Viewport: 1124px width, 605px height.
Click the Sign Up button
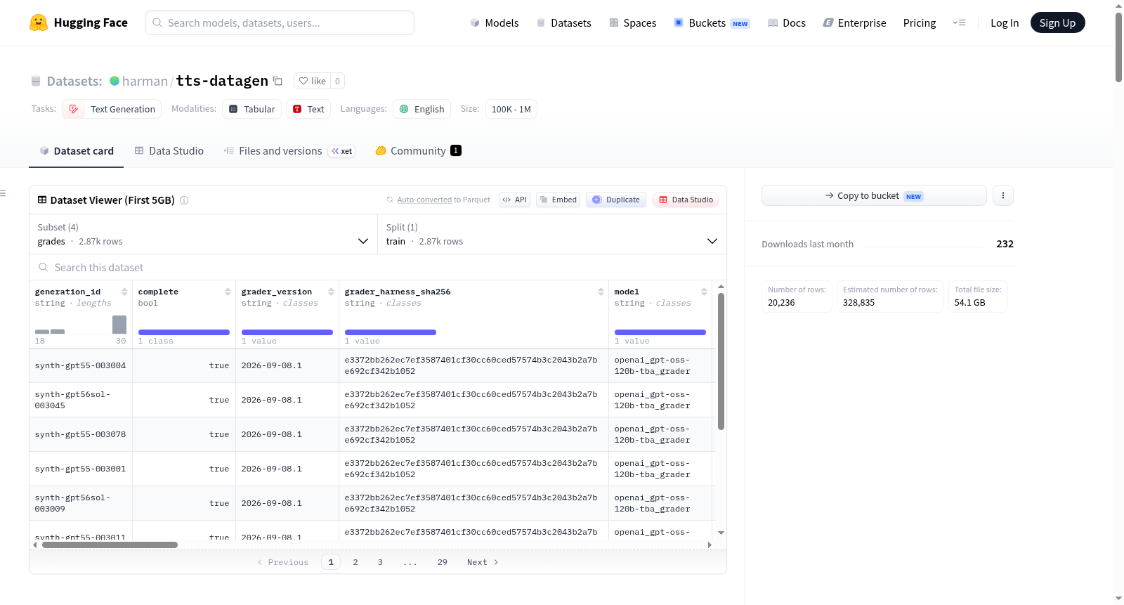coord(1058,23)
